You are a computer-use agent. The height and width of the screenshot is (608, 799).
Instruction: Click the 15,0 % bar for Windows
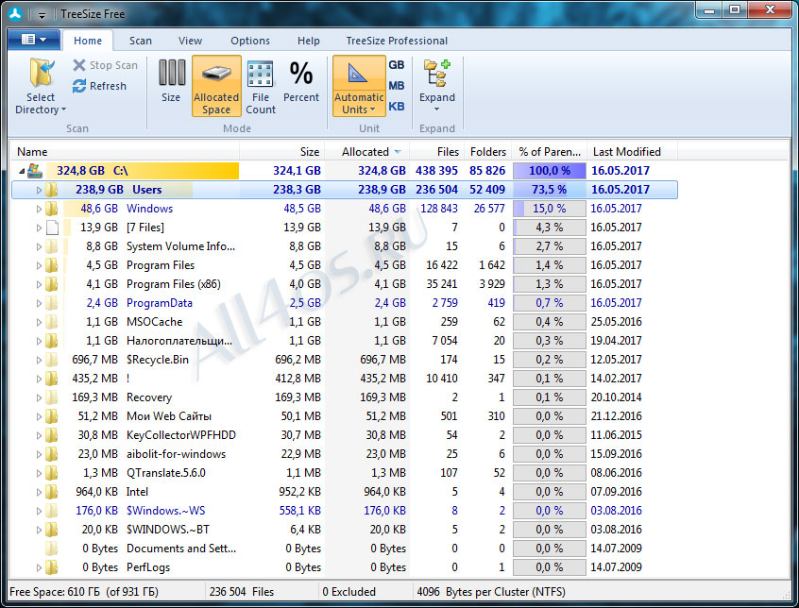(550, 209)
